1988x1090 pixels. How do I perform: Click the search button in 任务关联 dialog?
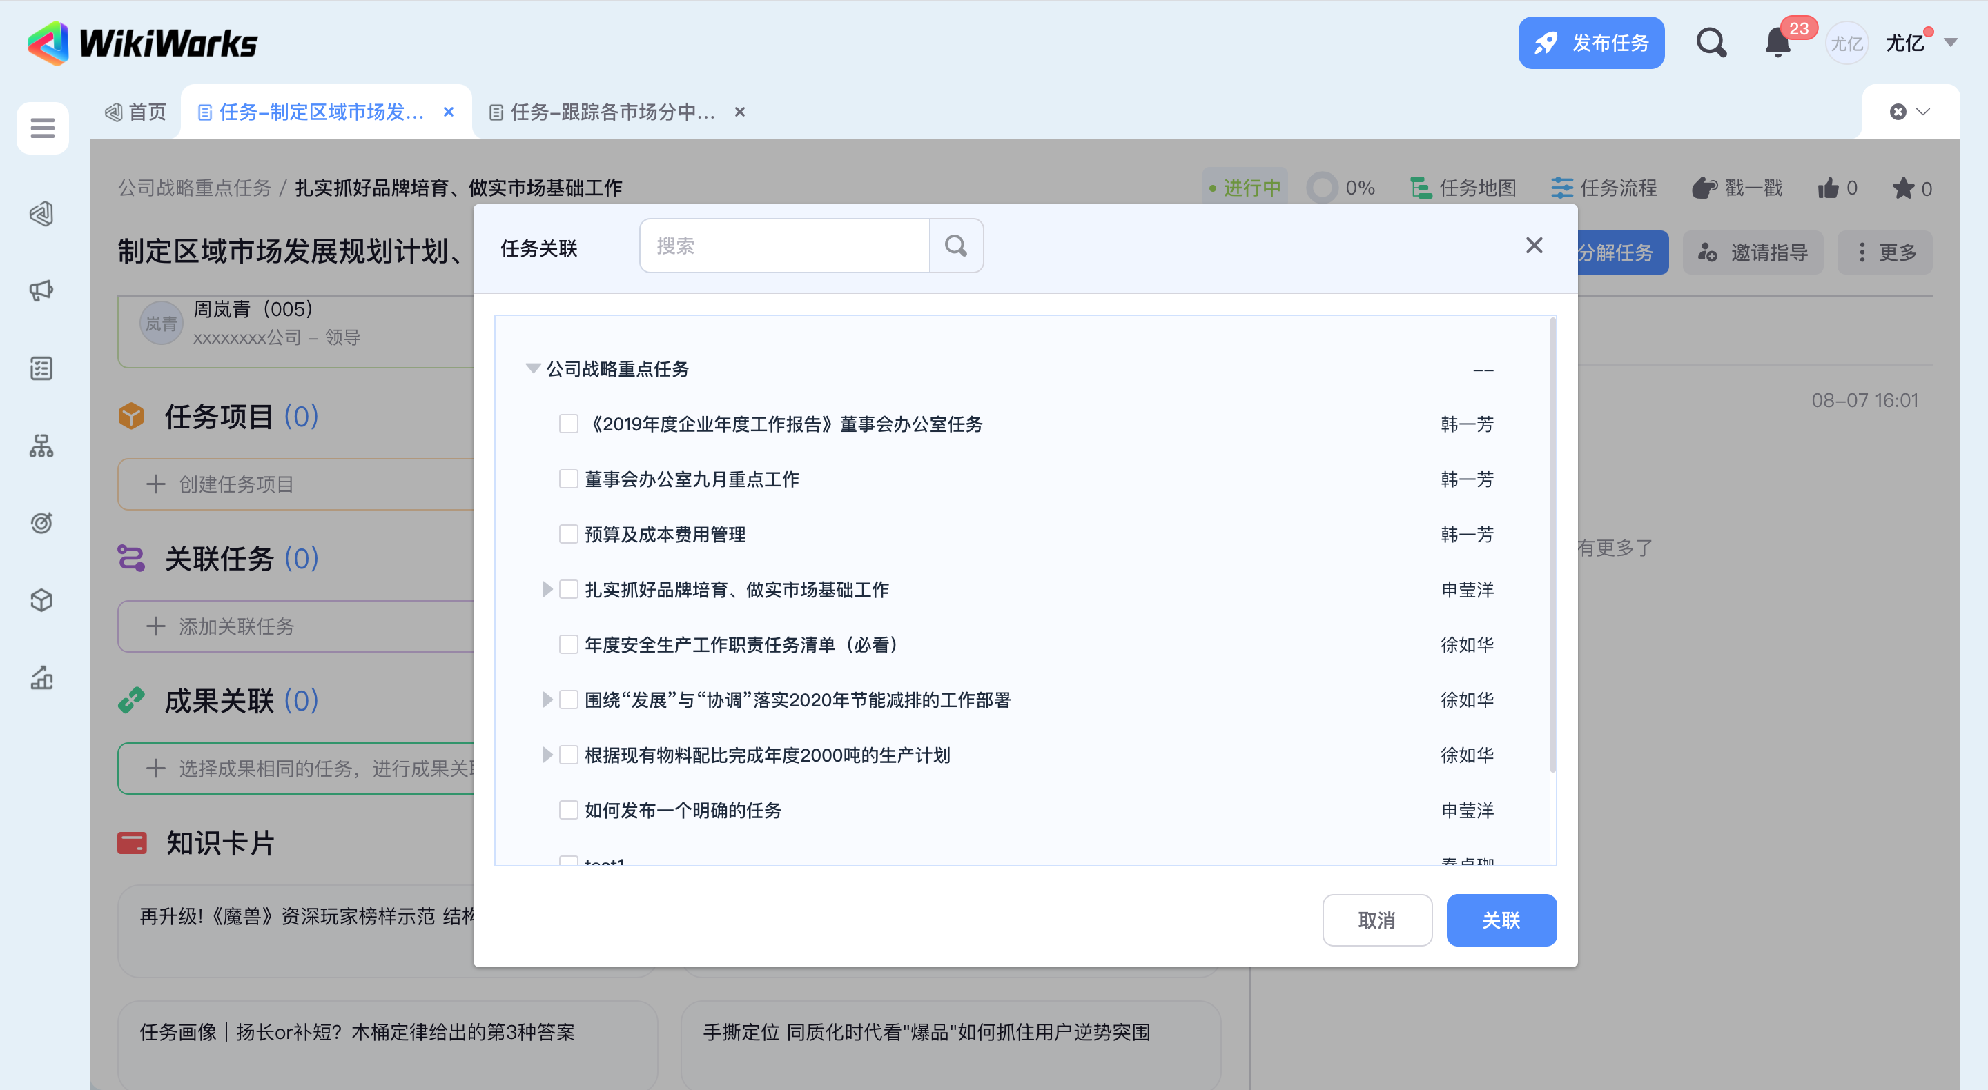955,246
